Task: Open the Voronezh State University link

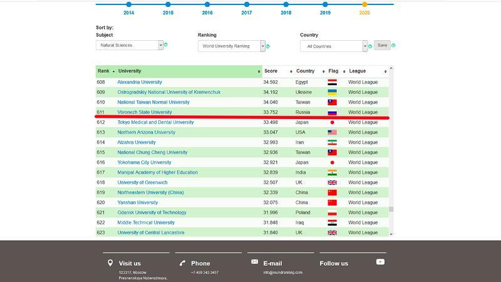Action: [145, 112]
